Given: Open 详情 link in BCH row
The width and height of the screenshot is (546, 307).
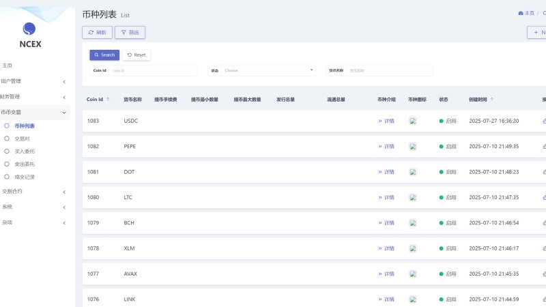Looking at the screenshot, I should [x=386, y=223].
